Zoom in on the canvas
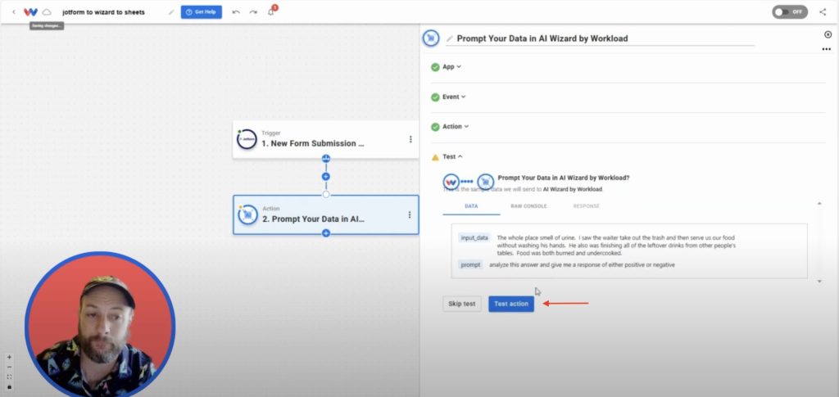The height and width of the screenshot is (397, 839). [x=9, y=357]
